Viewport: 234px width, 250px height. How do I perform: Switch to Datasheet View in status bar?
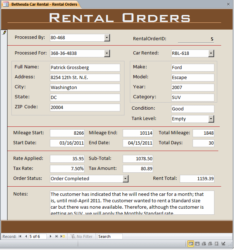197,244
